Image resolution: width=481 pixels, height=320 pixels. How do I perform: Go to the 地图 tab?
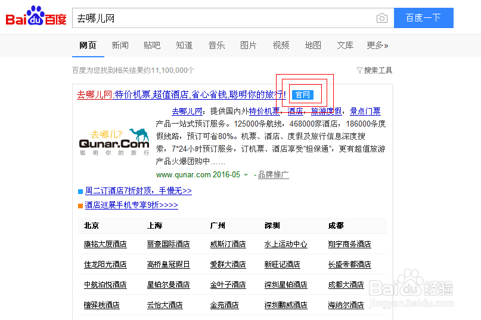tap(313, 45)
